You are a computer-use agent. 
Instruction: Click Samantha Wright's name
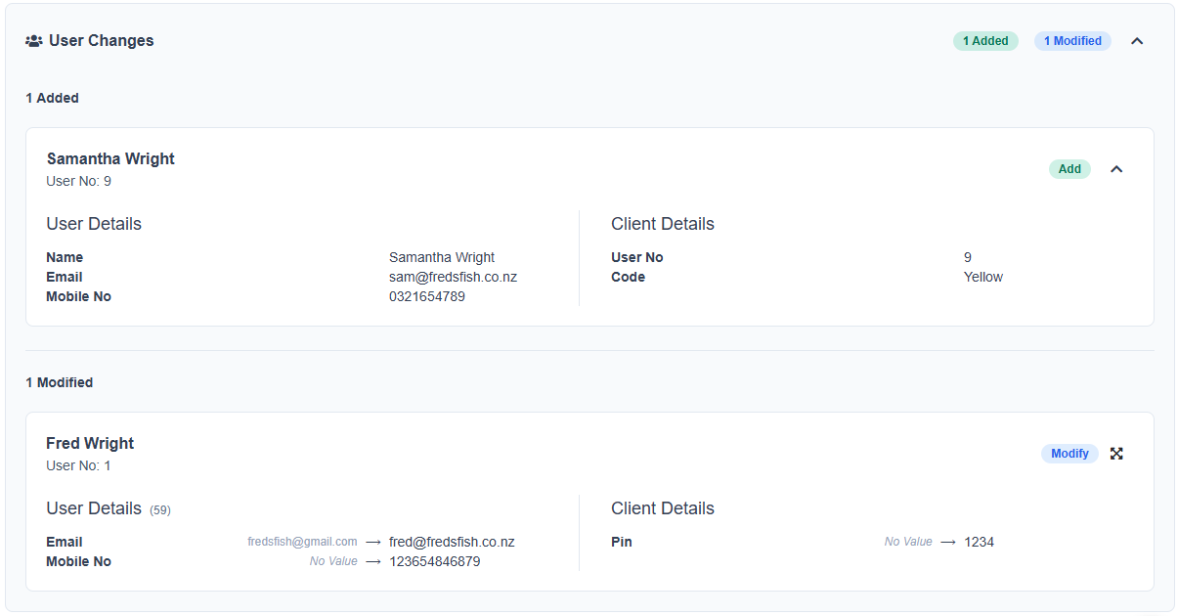coord(110,158)
